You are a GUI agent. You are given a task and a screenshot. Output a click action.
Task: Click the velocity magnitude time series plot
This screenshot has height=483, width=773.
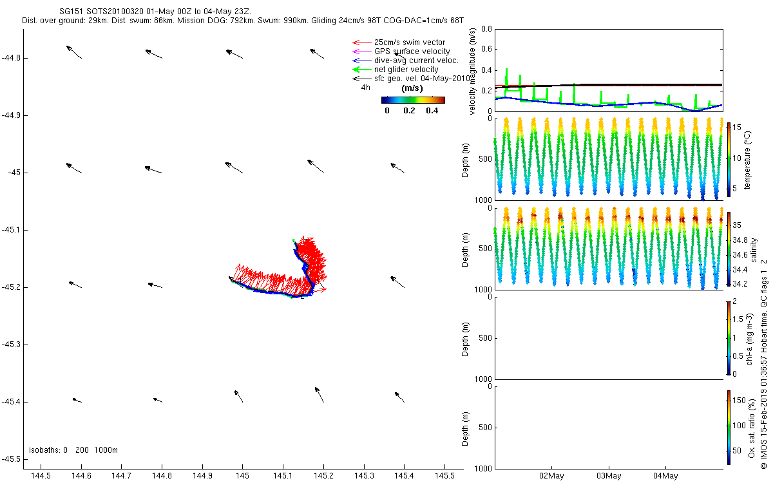(608, 70)
